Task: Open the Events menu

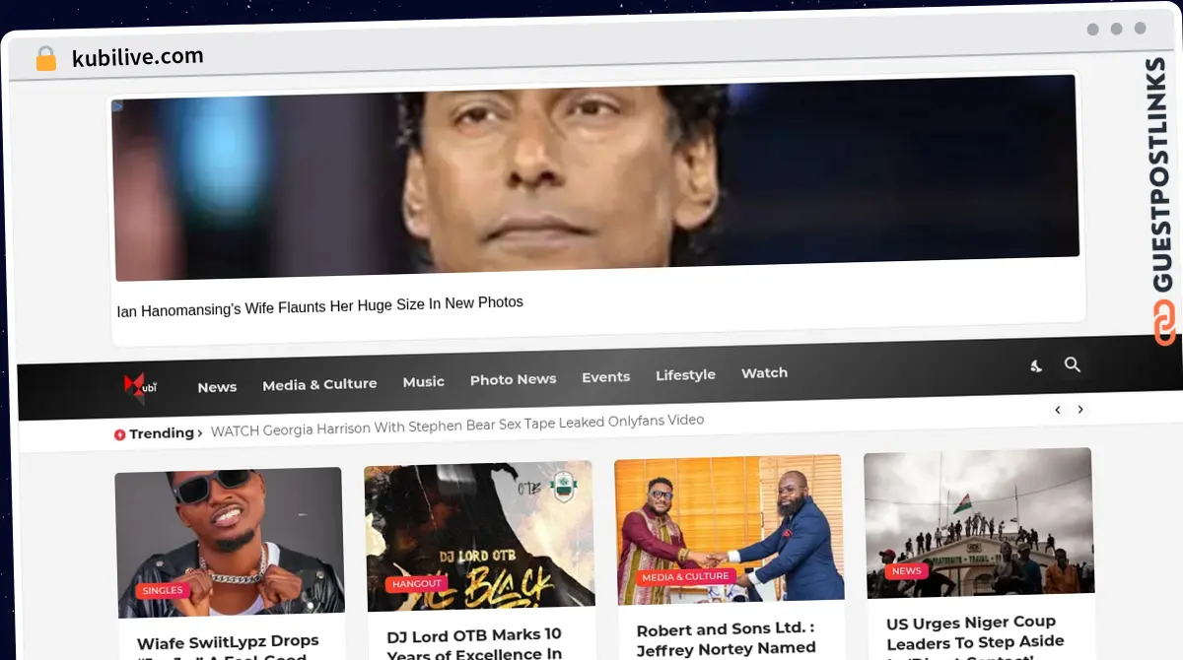Action: [x=605, y=377]
